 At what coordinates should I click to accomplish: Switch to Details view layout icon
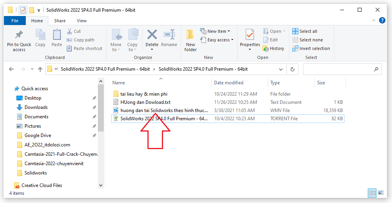[x=372, y=193]
